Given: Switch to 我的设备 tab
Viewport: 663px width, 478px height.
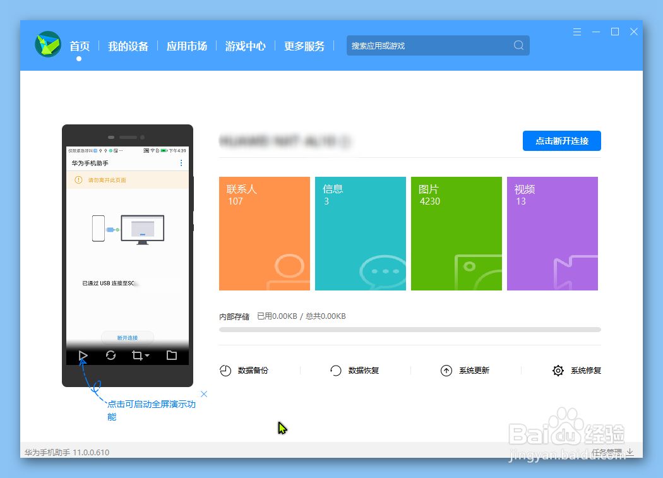Looking at the screenshot, I should [128, 45].
